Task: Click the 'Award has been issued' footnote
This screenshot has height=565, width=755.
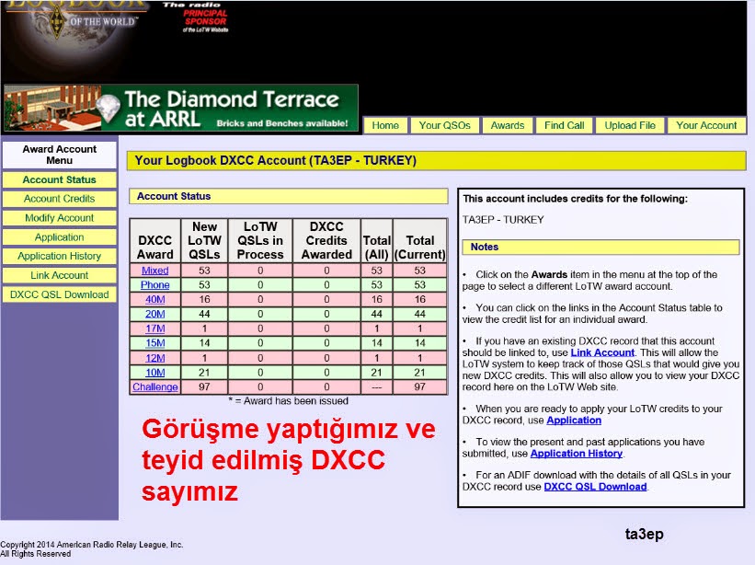Action: click(x=288, y=401)
